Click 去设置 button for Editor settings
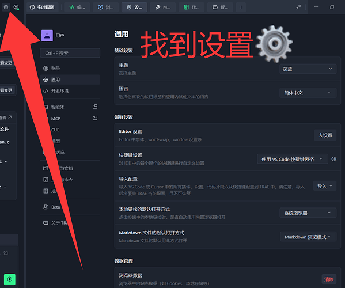 point(325,135)
